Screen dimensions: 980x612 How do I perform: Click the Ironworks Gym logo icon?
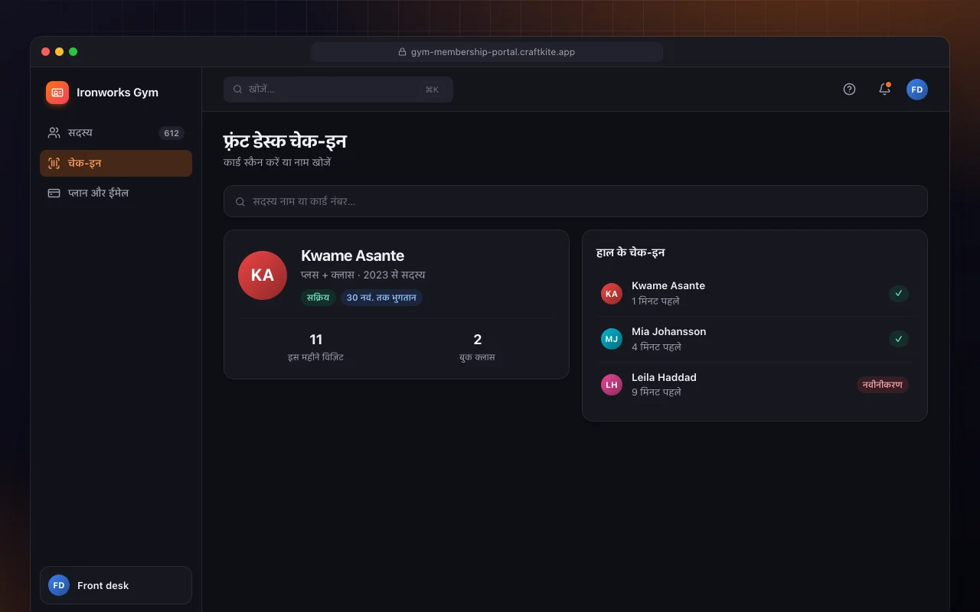[x=57, y=93]
